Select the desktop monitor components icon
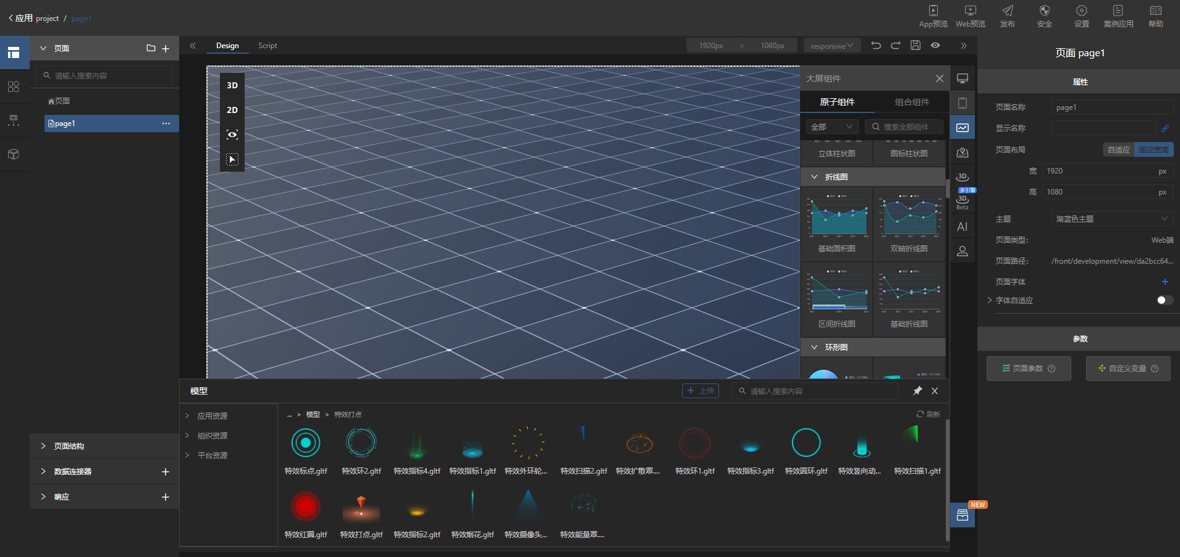 pos(963,78)
